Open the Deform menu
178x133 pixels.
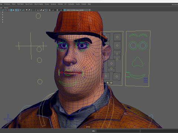tap(60, 4)
